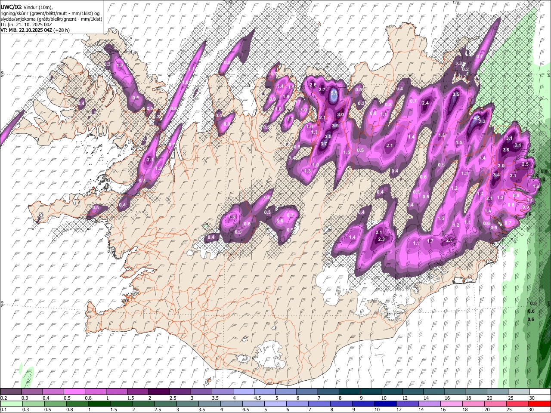This screenshot has height=413, width=551.
Task: Select the 2.4 value label on map
Action: 426,103
